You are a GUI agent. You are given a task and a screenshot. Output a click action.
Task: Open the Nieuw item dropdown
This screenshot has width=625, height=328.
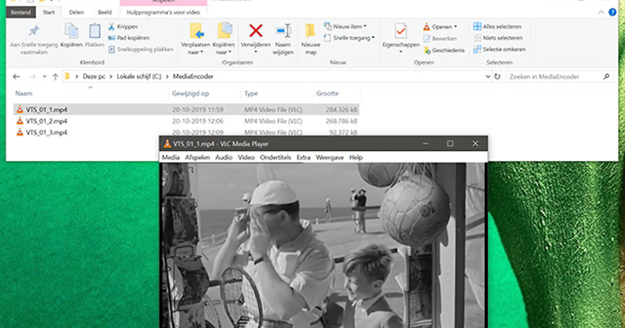(345, 27)
